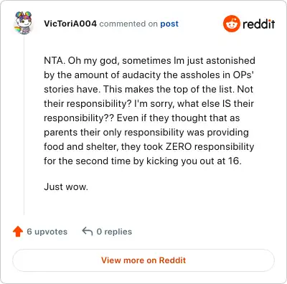Image resolution: width=287 pixels, height=284 pixels.
Task: Click the reply arrow icon
Action: coord(88,231)
